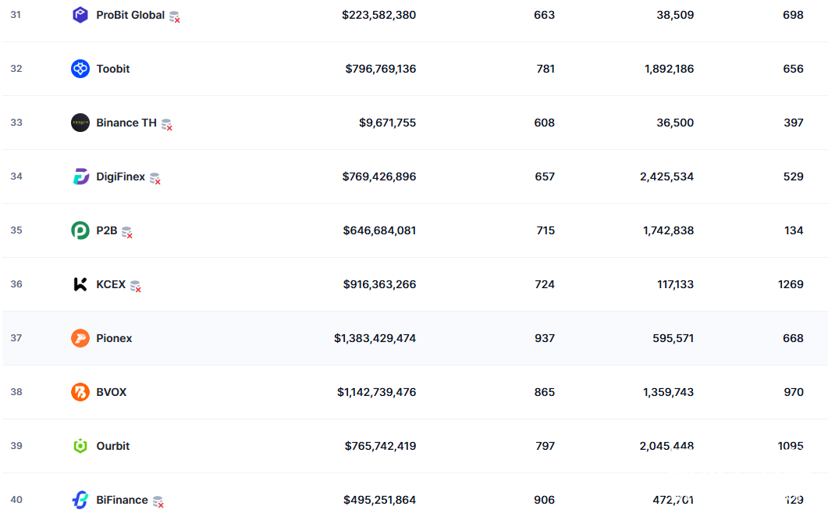Click the Pionex orange logo icon
The image size is (828, 517).
80,338
